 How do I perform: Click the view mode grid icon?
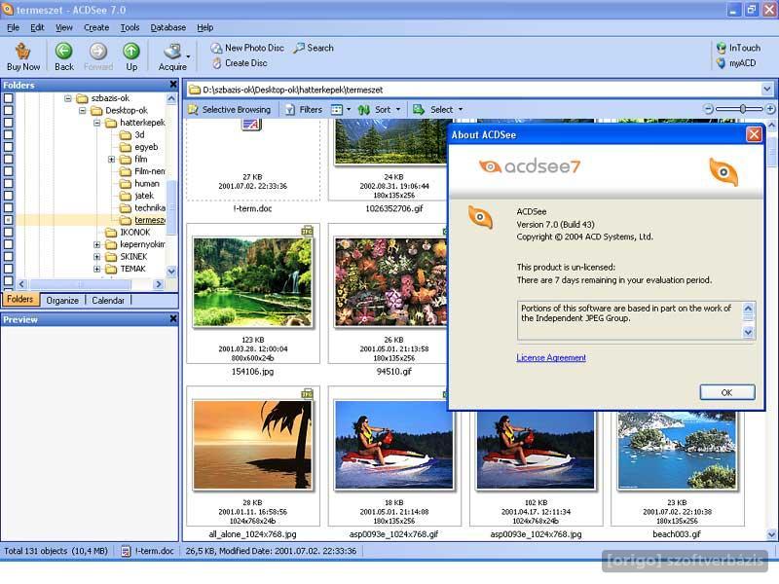pyautogui.click(x=337, y=109)
